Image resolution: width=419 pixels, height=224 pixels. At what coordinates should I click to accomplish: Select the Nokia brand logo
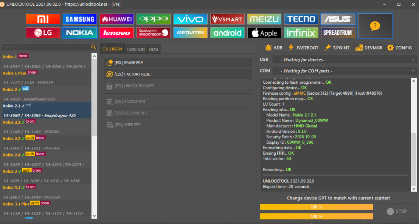tap(80, 33)
